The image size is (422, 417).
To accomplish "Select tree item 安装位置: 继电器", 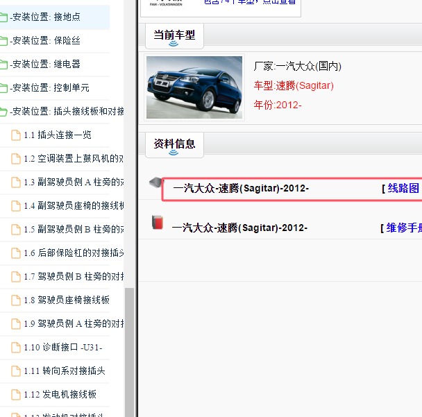I will [45, 64].
